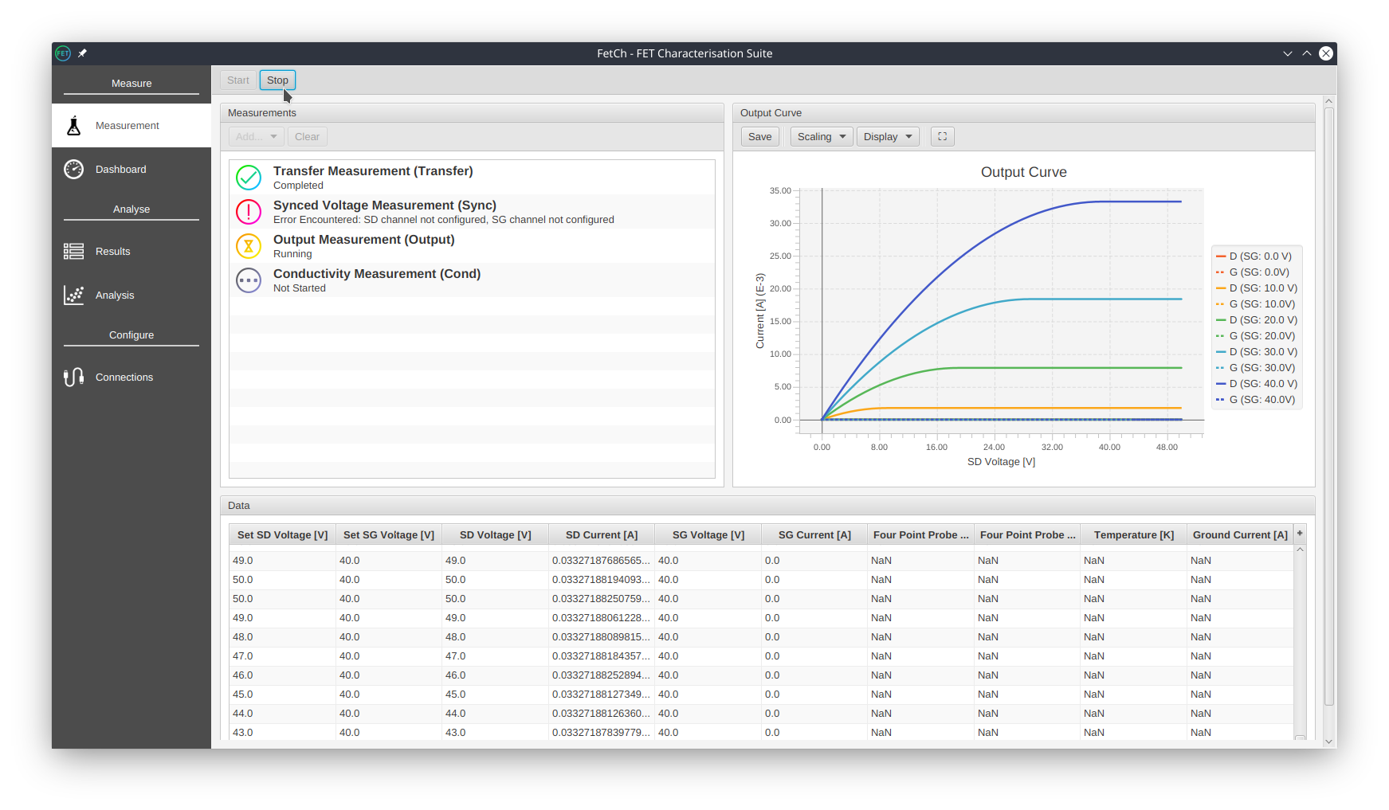Select the not-started icon of Conductivity Measurement
1389x810 pixels.
[249, 280]
